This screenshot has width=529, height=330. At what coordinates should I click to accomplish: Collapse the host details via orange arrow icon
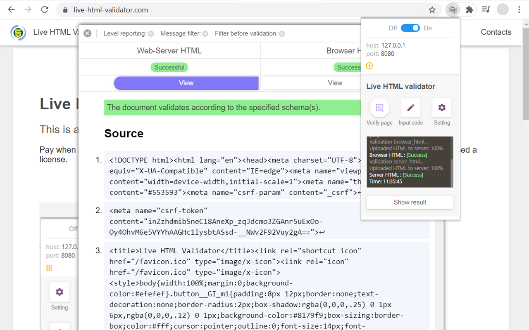[x=369, y=66]
